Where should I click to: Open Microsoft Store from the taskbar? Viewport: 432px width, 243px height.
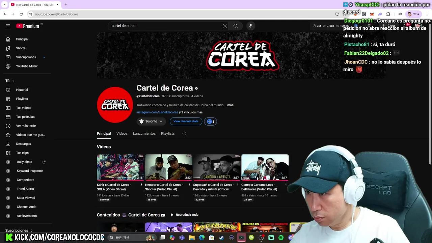[212, 238]
